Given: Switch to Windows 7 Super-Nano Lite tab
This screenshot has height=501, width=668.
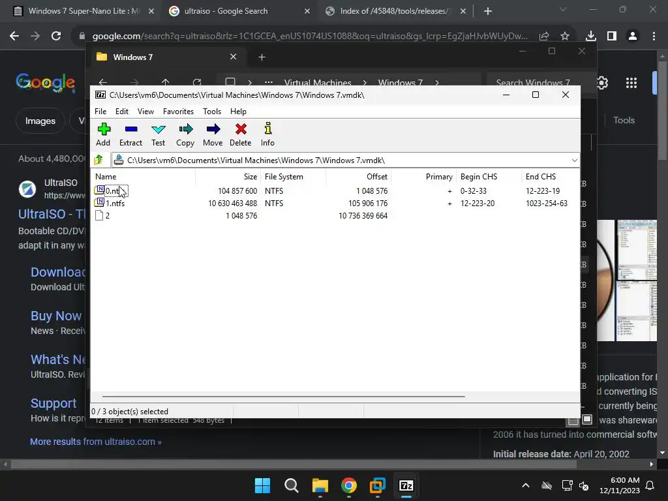Looking at the screenshot, I should coord(83,11).
